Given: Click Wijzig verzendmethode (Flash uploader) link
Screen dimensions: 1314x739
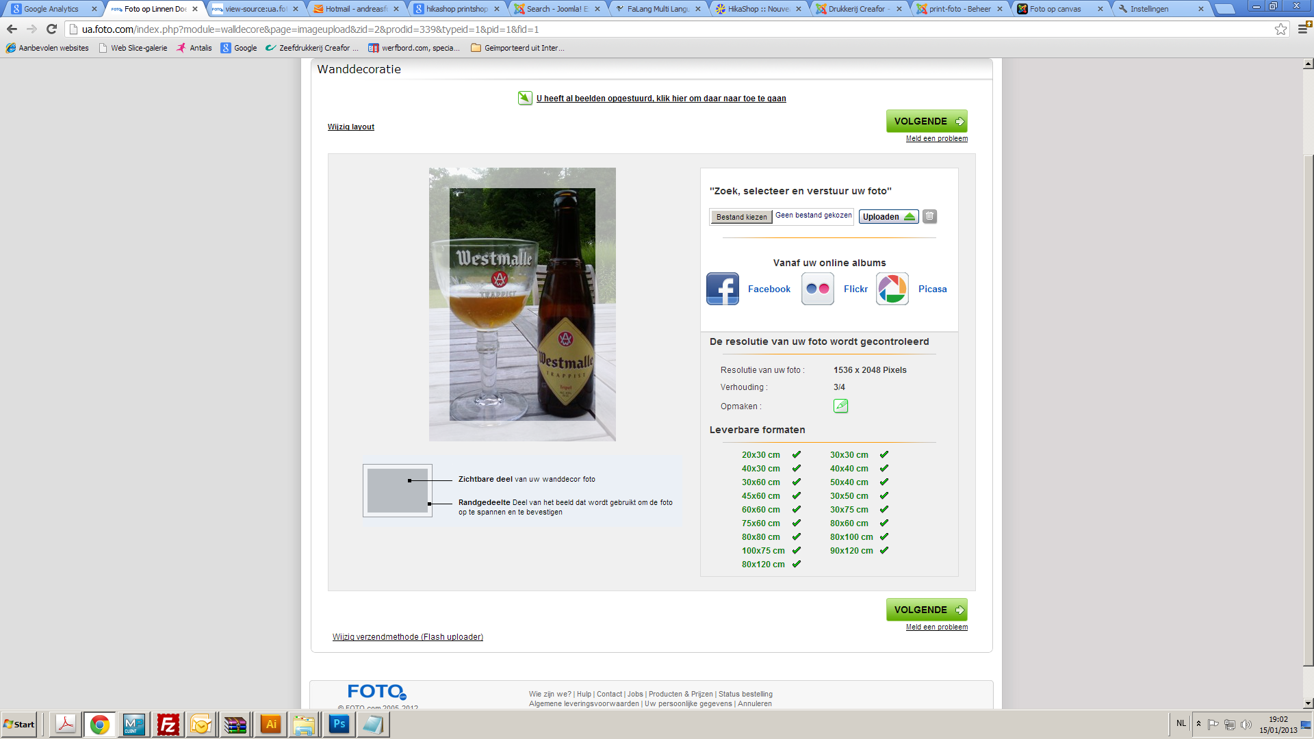Looking at the screenshot, I should [x=408, y=636].
